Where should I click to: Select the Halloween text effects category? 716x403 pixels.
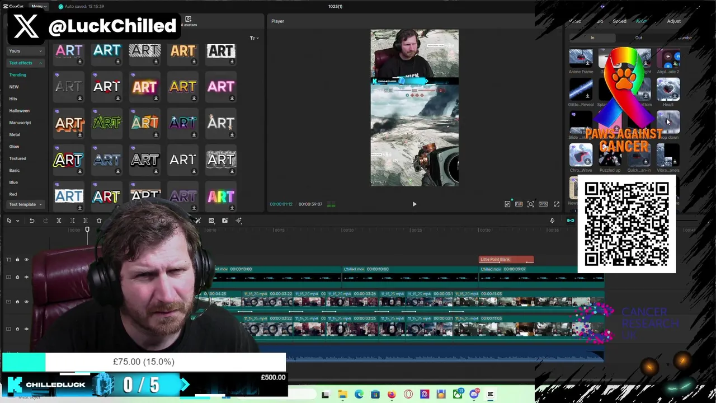(x=19, y=111)
